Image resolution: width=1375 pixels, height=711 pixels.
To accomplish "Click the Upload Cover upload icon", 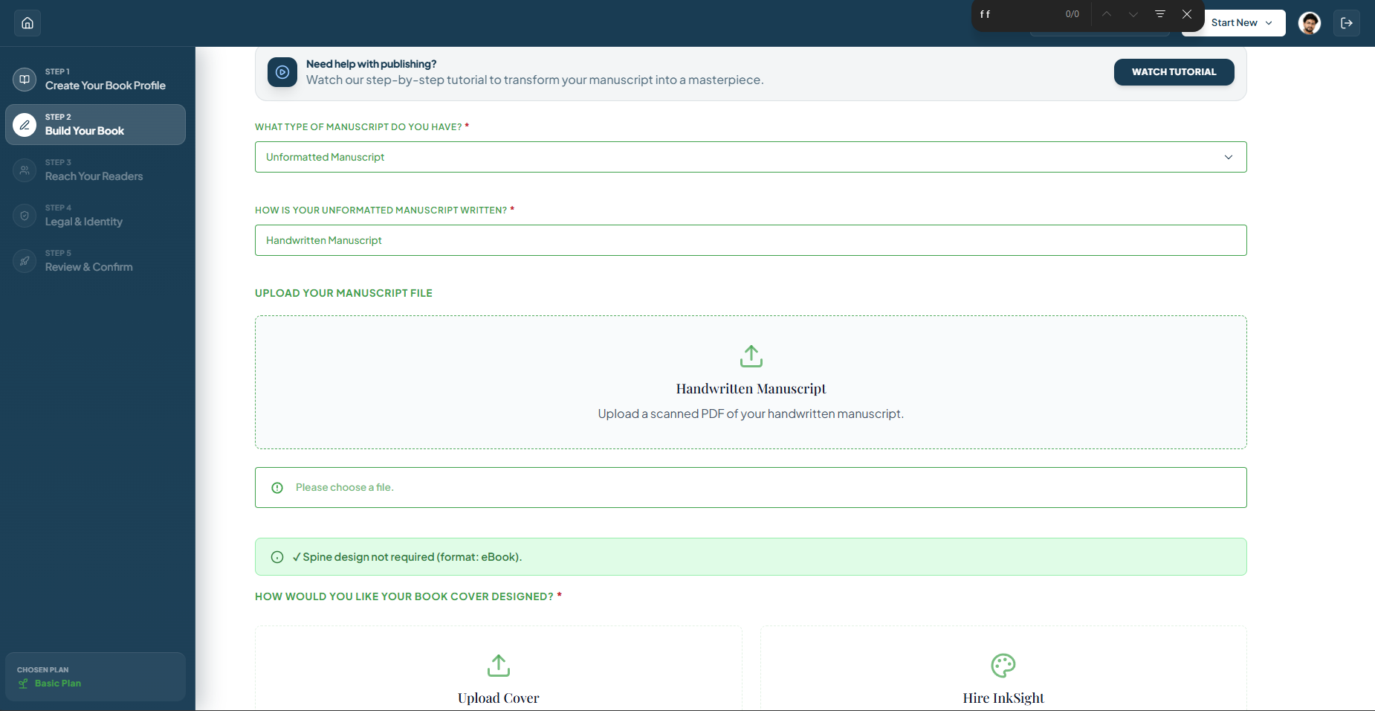I will (499, 666).
